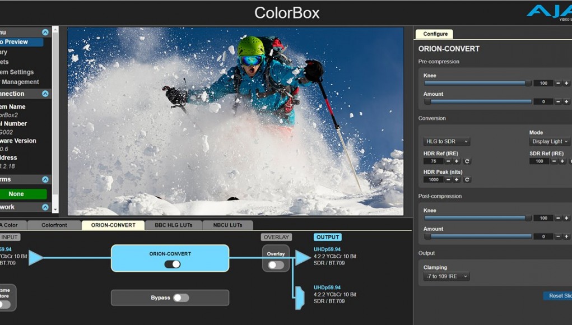Increase the Post-compression Knee with plus
This screenshot has width=572, height=325.
click(x=566, y=218)
